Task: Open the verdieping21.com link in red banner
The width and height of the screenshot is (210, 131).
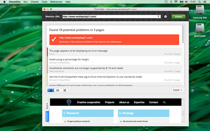Action: pos(76,38)
